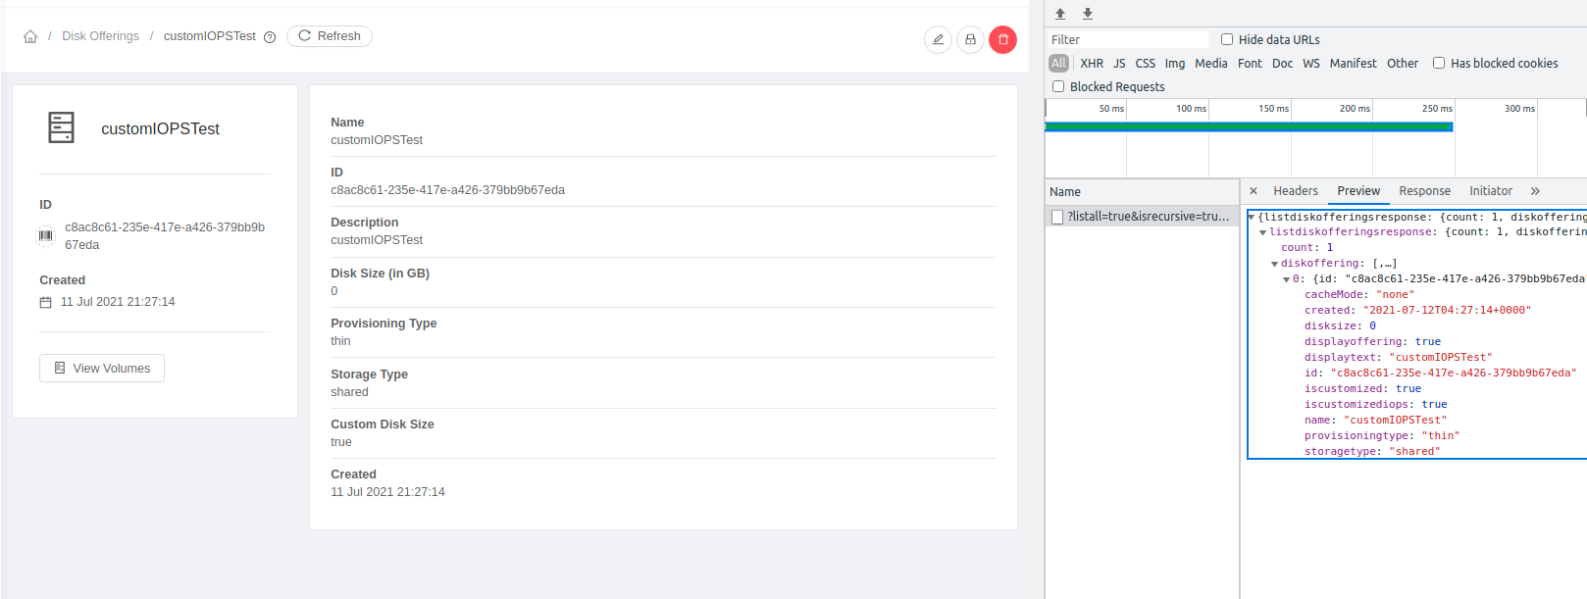The image size is (1587, 599).
Task: Toggle Hide data URLs checkbox
Action: 1227,39
